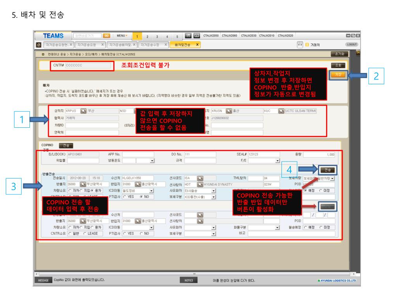Select 일반 radio in lower CNTR소유
397x298 pixels.
(x=70, y=234)
